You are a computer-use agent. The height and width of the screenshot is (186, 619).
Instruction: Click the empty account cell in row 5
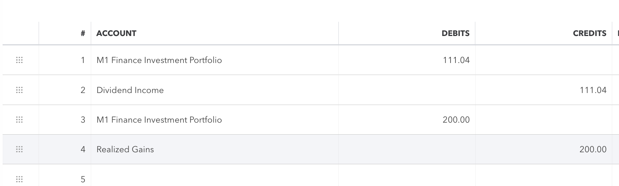pos(214,179)
